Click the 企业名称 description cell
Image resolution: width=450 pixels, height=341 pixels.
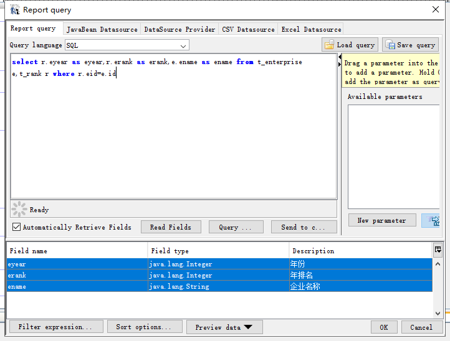[361, 286]
